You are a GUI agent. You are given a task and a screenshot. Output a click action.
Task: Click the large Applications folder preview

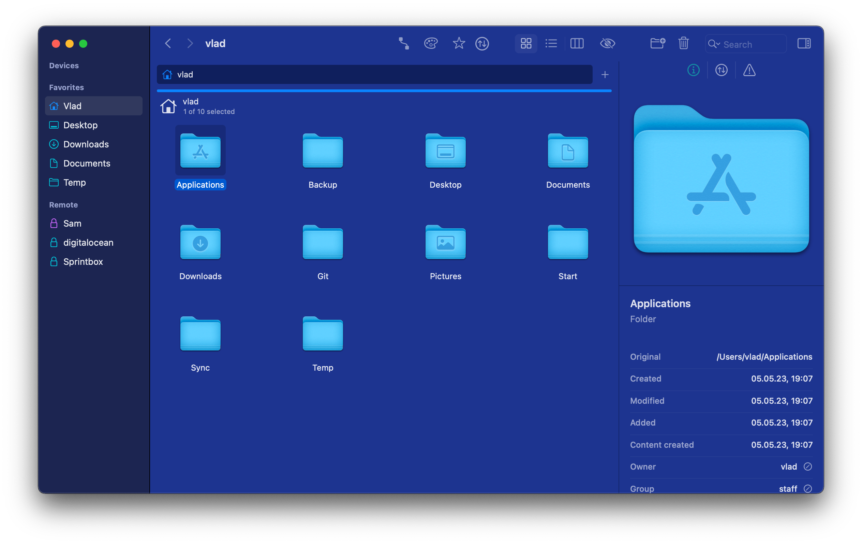pyautogui.click(x=721, y=179)
